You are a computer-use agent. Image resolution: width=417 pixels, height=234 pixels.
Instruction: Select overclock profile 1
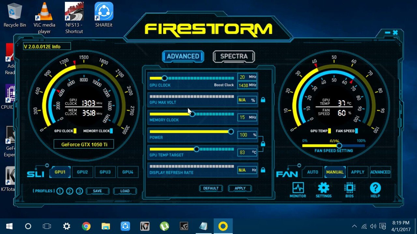click(x=60, y=191)
